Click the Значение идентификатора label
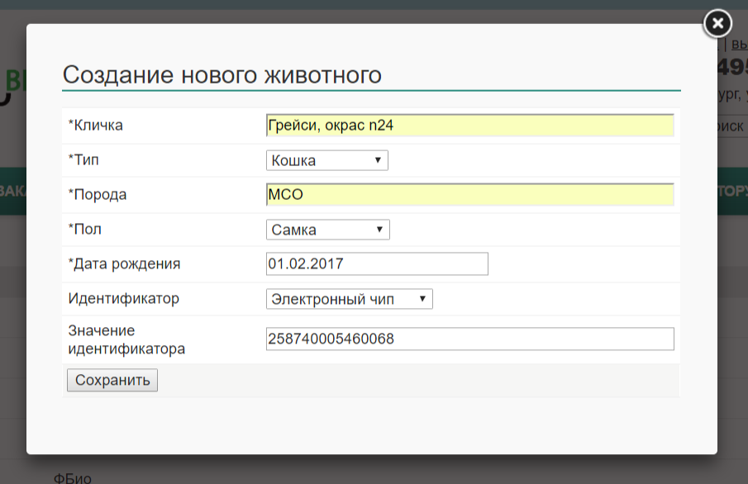The width and height of the screenshot is (748, 484). tap(126, 339)
